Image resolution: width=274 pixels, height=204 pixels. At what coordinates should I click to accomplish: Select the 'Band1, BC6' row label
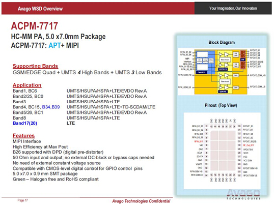pyautogui.click(x=24, y=91)
